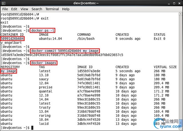
Task: Click '9 seconds ago' created value
Action: [x=128, y=39]
